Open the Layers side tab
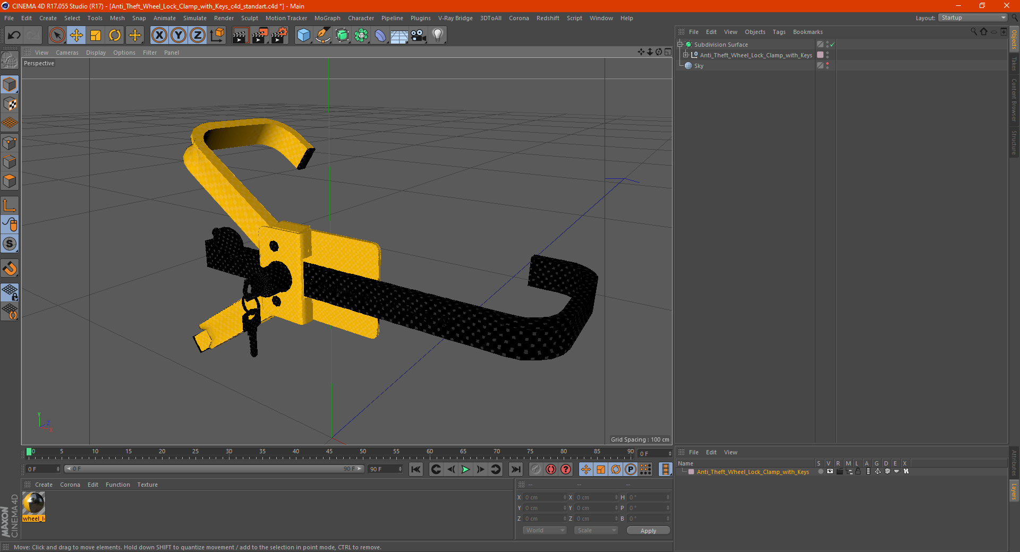This screenshot has height=552, width=1020. [1014, 491]
